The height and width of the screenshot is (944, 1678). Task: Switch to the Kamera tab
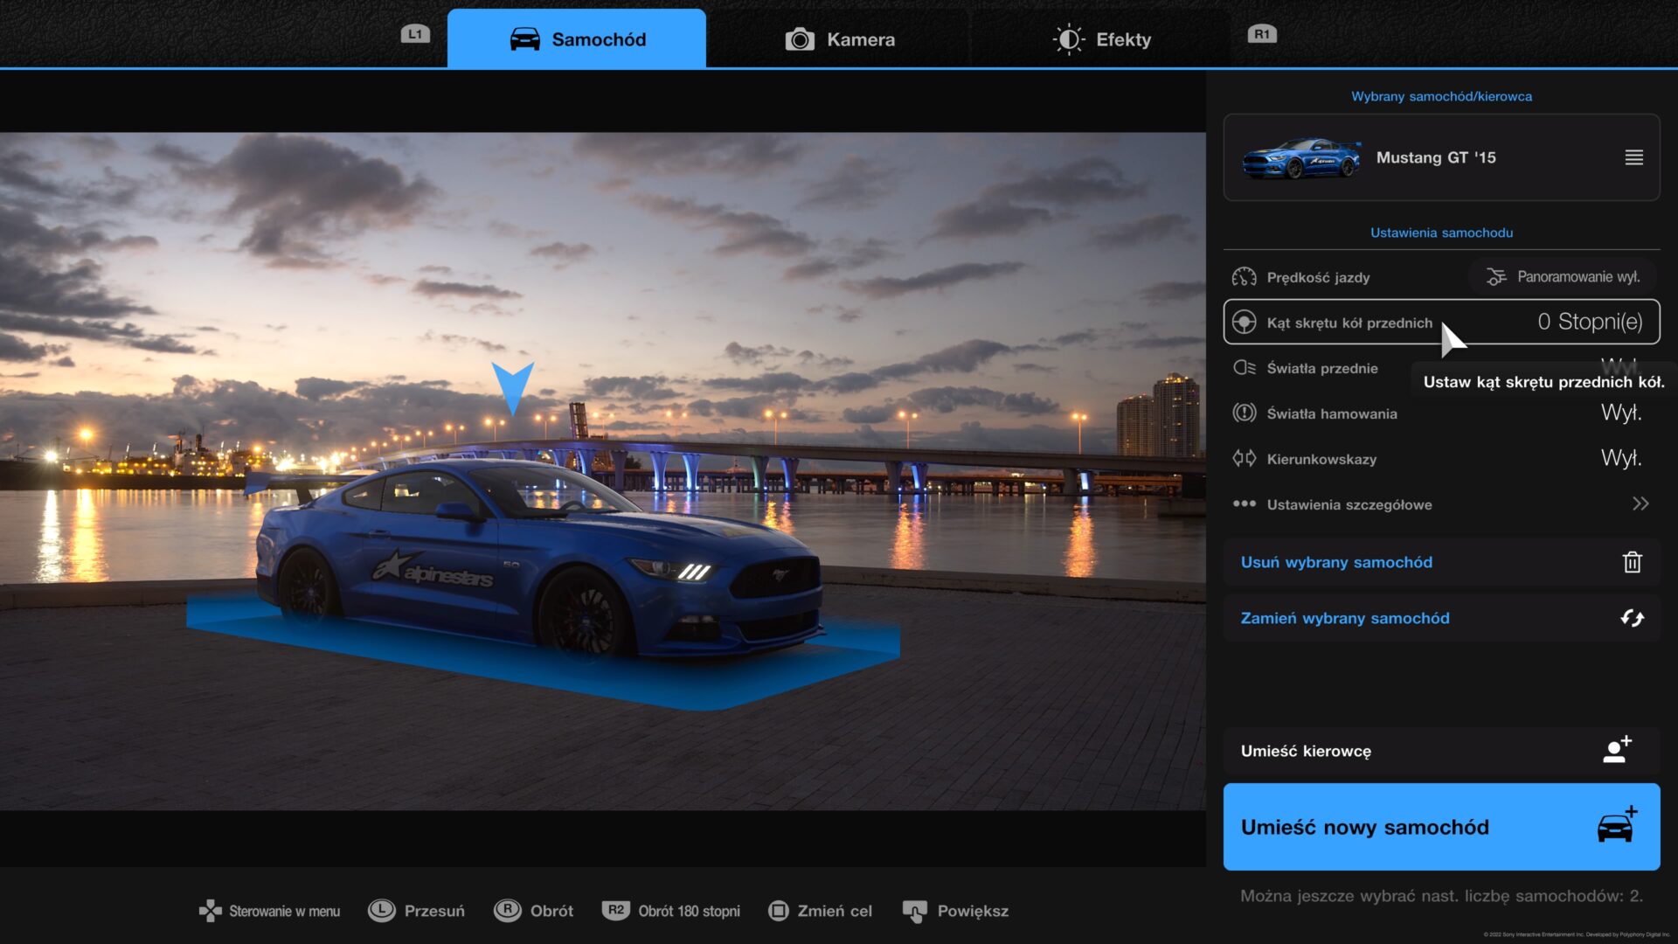pyautogui.click(x=840, y=39)
